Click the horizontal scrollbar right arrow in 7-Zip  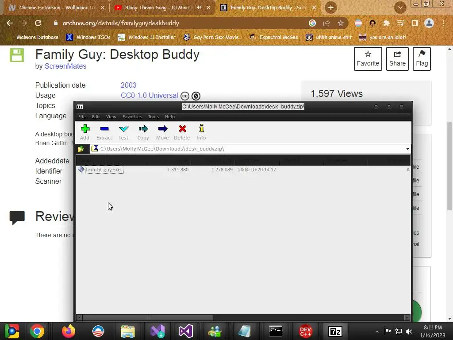point(407,317)
